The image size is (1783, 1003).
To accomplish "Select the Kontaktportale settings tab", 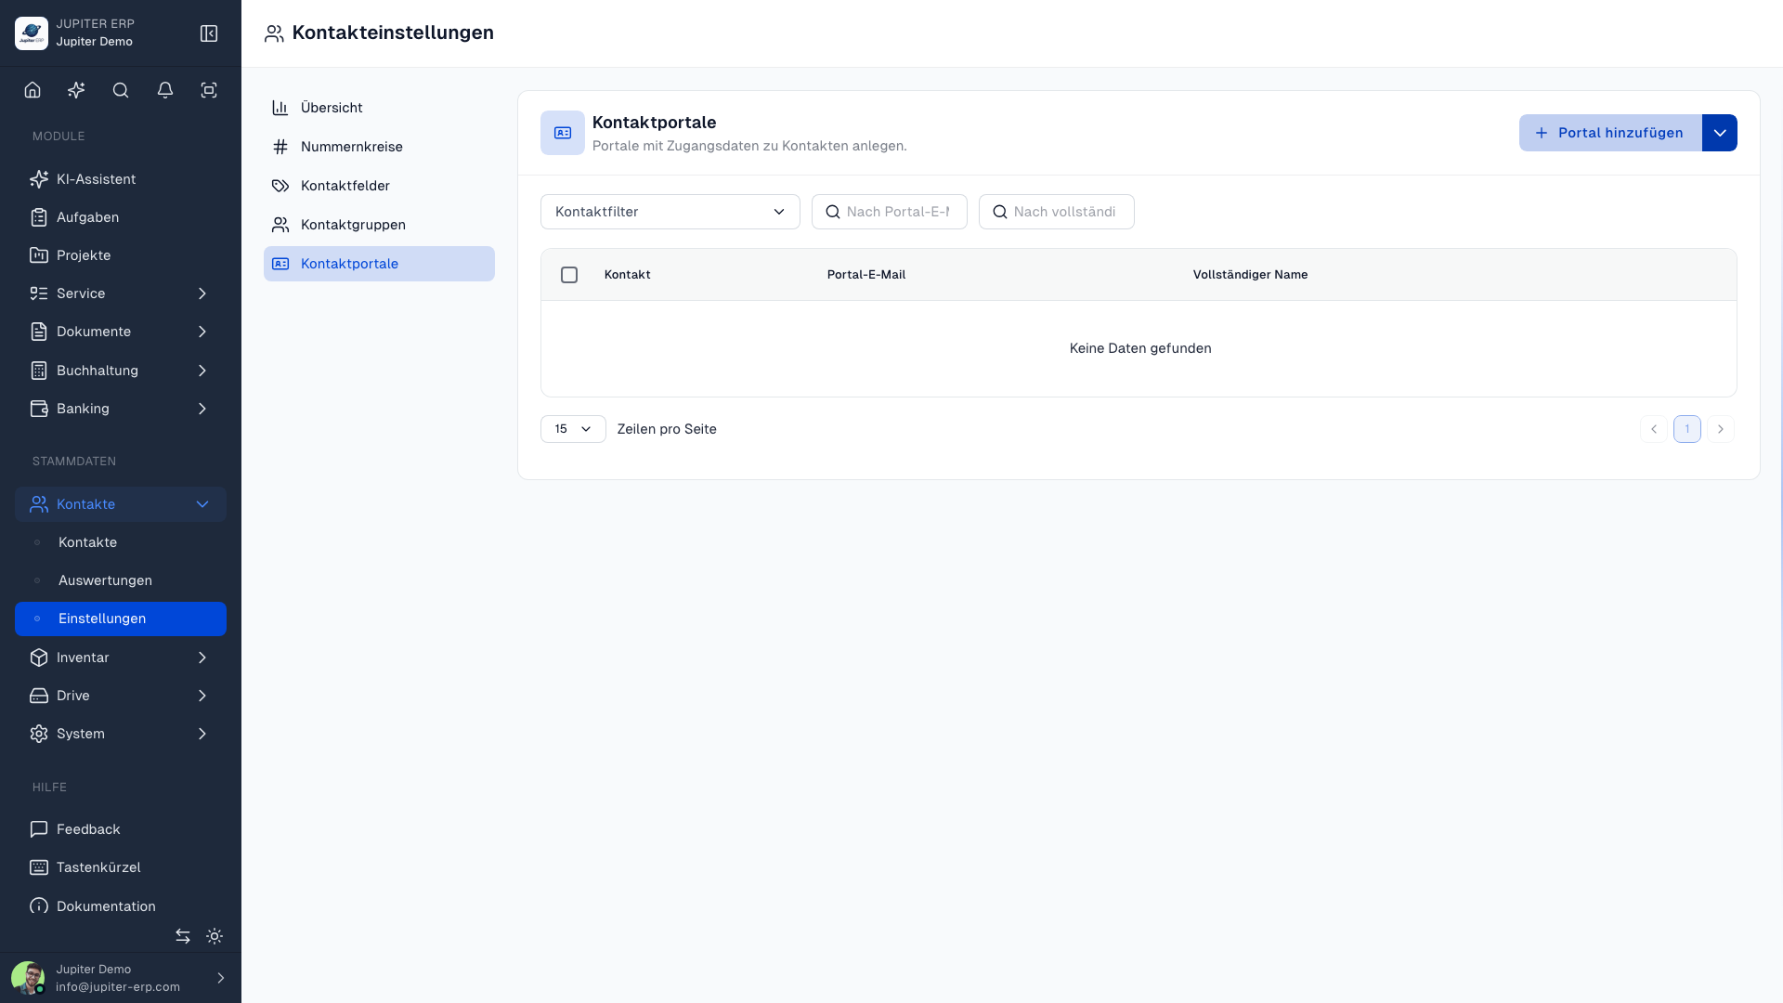I will 379,264.
